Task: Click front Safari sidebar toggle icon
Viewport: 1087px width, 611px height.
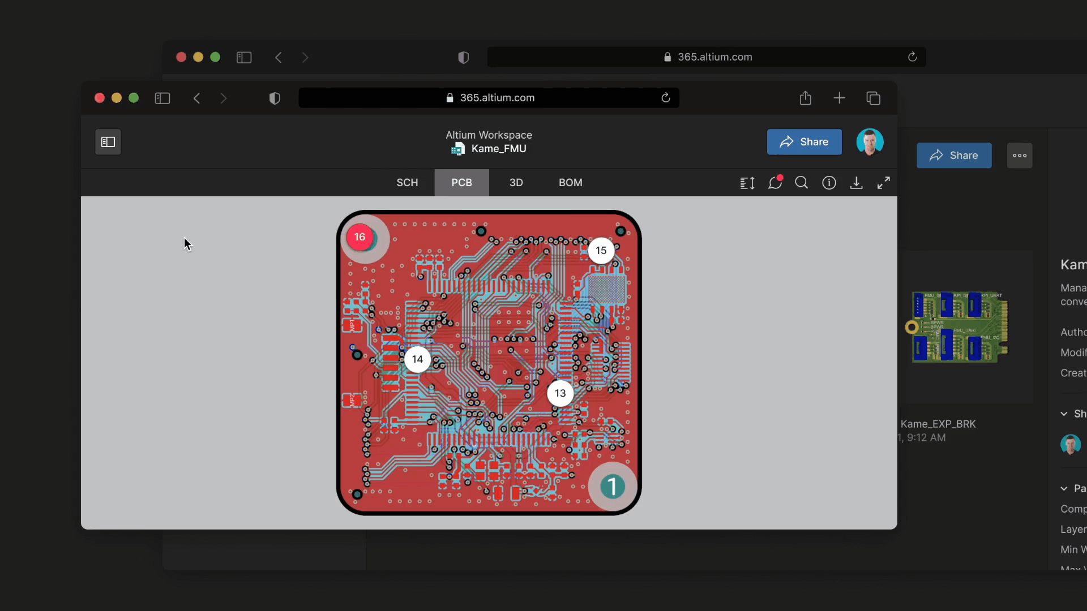Action: (x=162, y=98)
